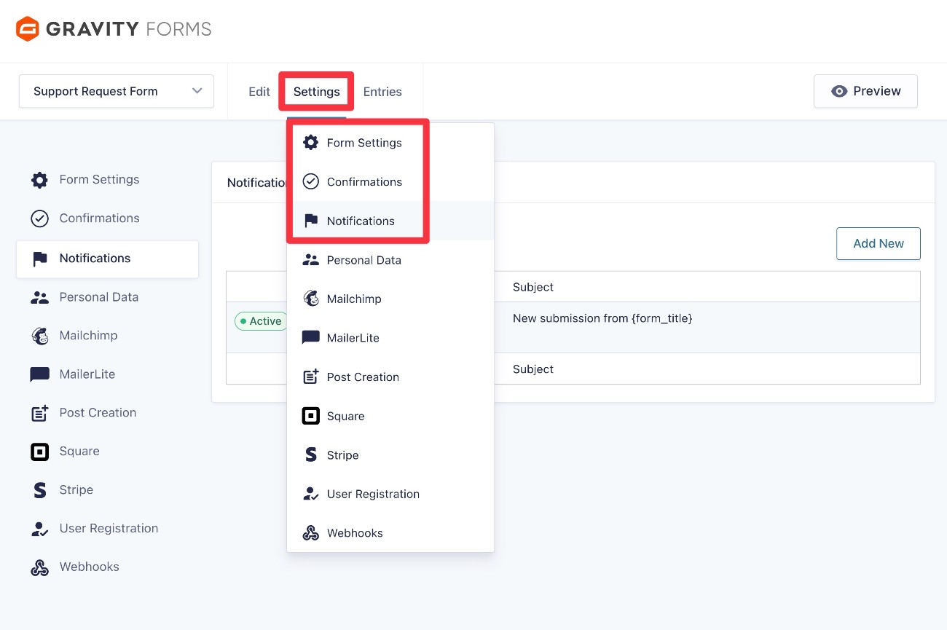This screenshot has width=947, height=630.
Task: Click the Mailchimp icon in the dropdown menu
Action: [311, 299]
